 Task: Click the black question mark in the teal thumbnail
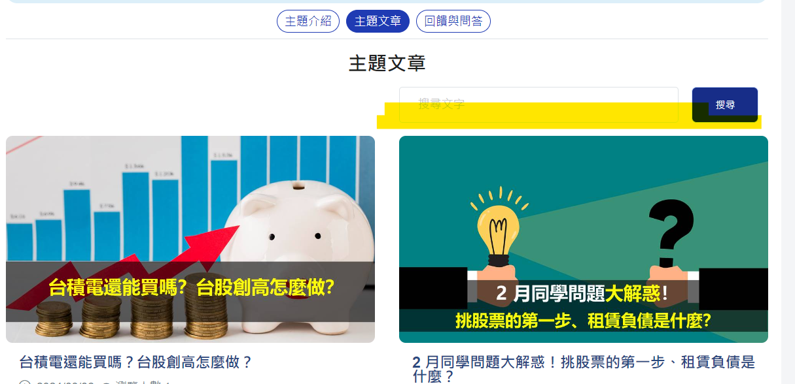click(x=670, y=233)
